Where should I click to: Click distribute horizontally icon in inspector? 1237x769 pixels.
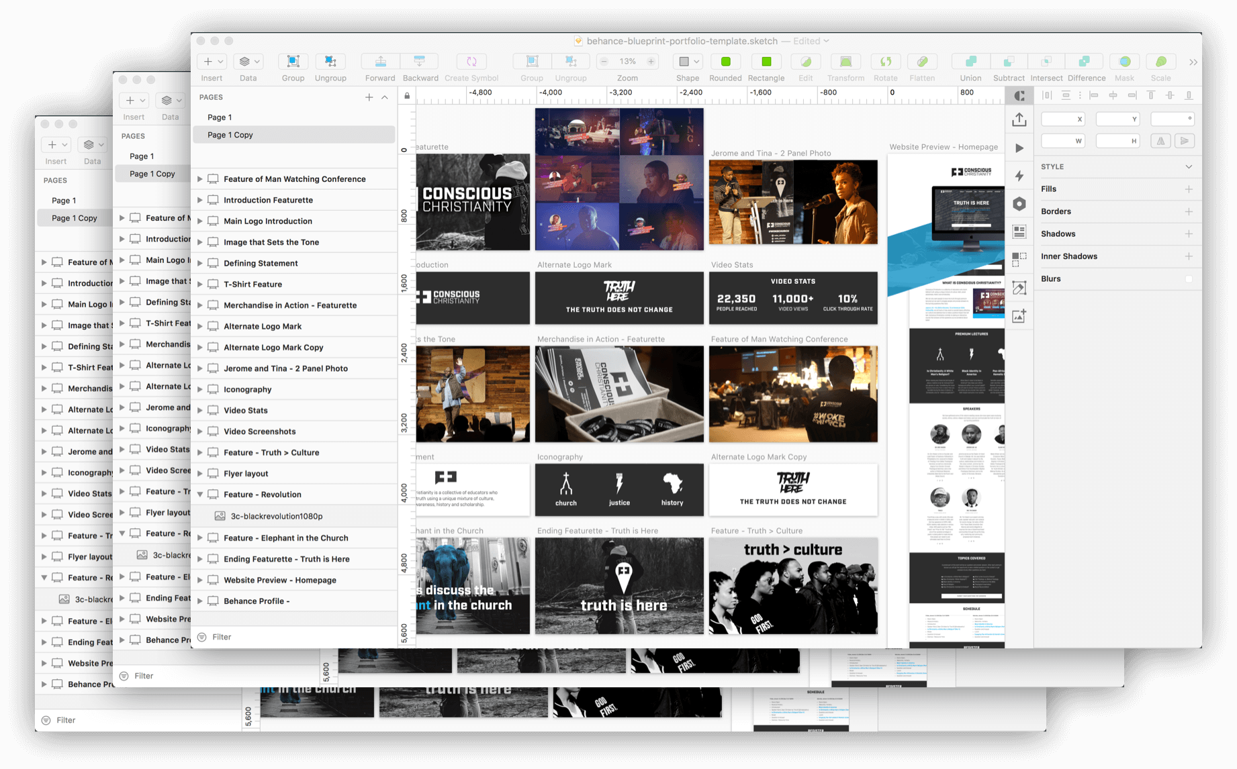1047,96
